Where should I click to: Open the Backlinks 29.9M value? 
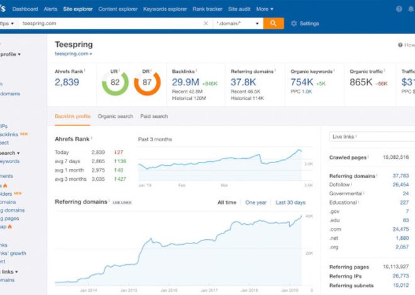[x=185, y=82]
